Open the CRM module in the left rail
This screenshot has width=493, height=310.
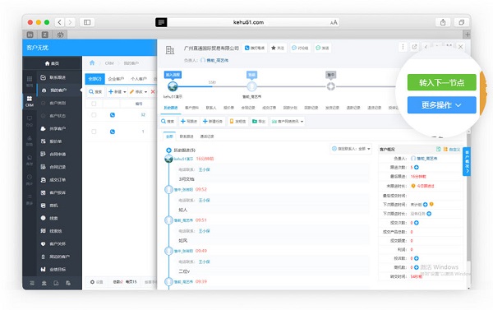pyautogui.click(x=30, y=101)
